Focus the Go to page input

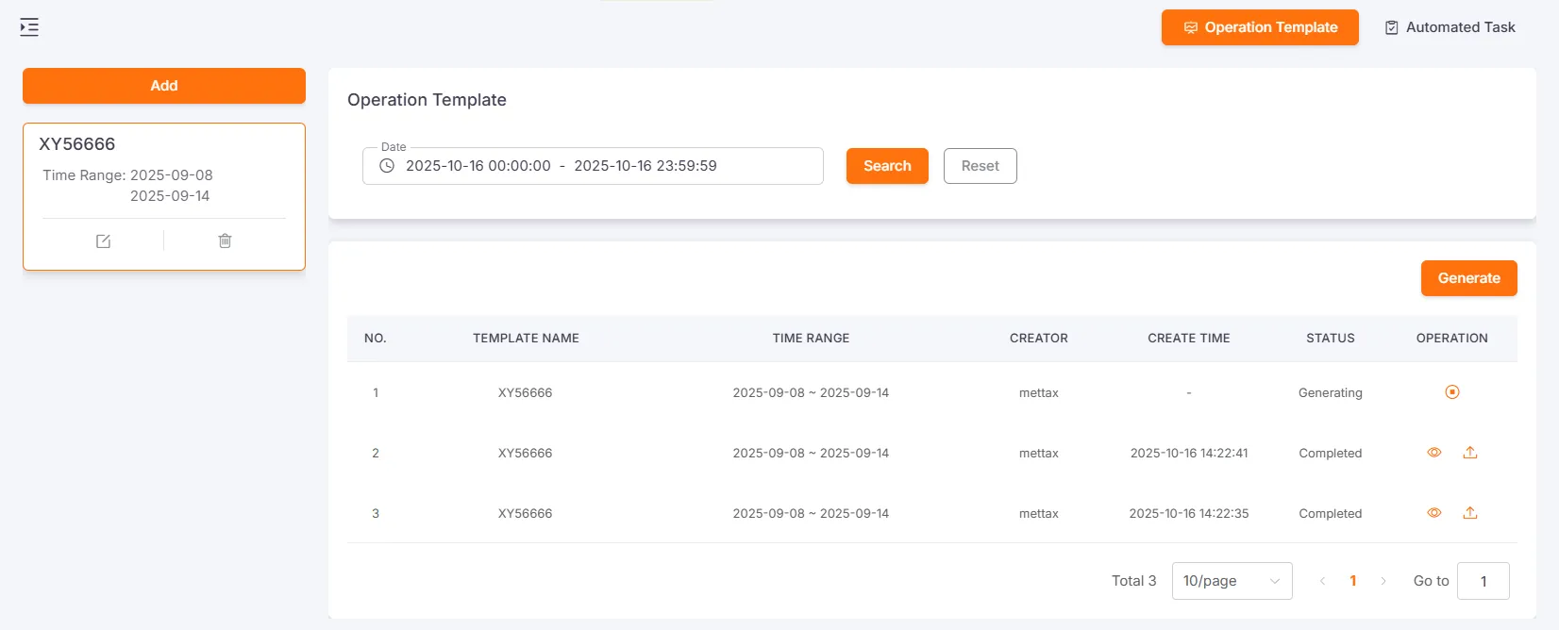tap(1483, 581)
